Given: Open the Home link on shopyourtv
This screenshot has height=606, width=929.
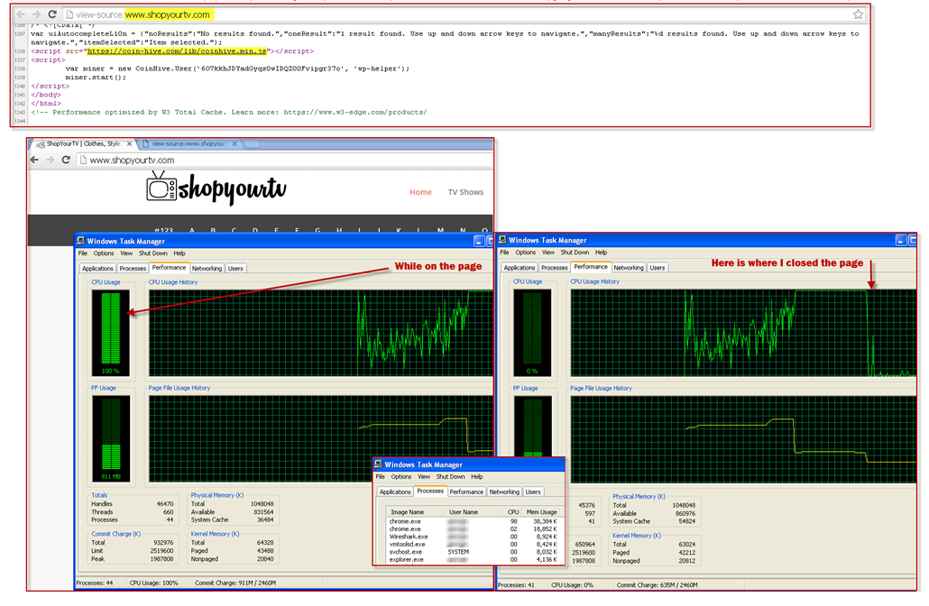Looking at the screenshot, I should (x=420, y=192).
